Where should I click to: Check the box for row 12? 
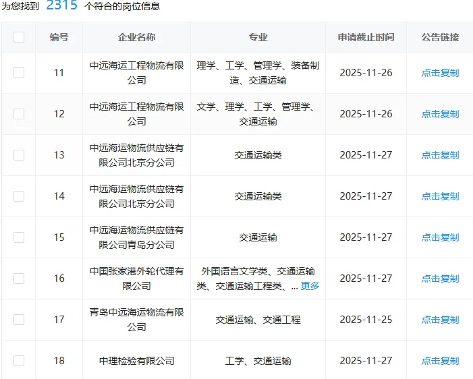click(19, 114)
